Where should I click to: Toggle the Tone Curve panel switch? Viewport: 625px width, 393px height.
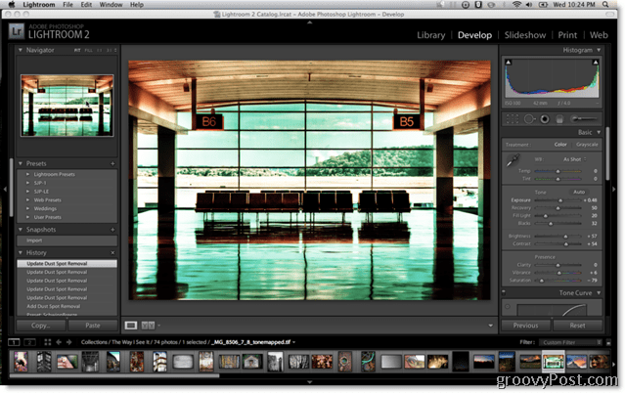[x=504, y=292]
